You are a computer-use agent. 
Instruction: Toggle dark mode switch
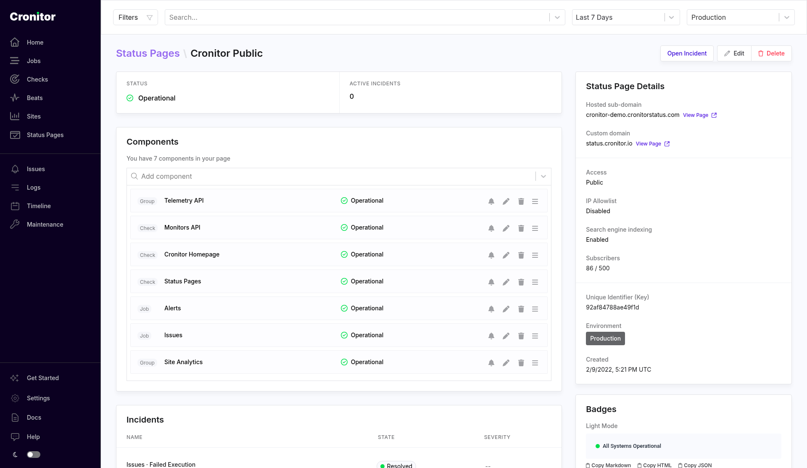pos(34,455)
